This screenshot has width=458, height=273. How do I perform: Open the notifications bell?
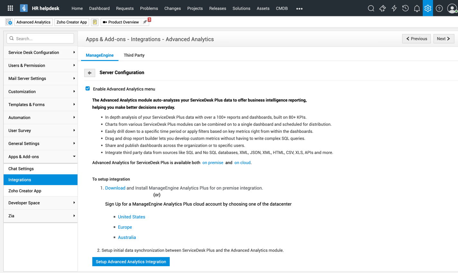click(x=417, y=8)
